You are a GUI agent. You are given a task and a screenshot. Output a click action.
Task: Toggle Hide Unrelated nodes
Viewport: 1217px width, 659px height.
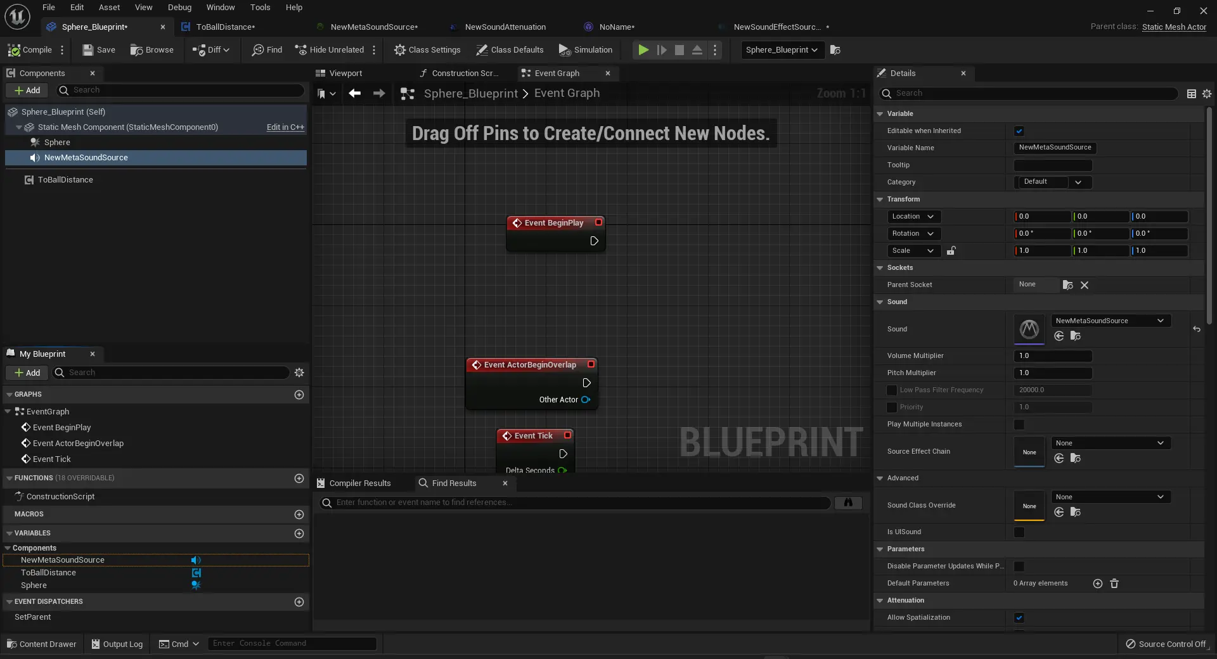click(330, 50)
